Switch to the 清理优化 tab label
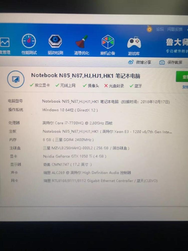This screenshot has height=251, width=188. point(81,53)
